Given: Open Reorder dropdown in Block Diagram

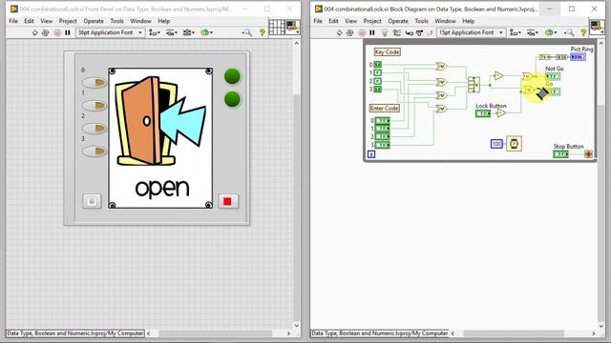Looking at the screenshot, I should click(x=551, y=32).
